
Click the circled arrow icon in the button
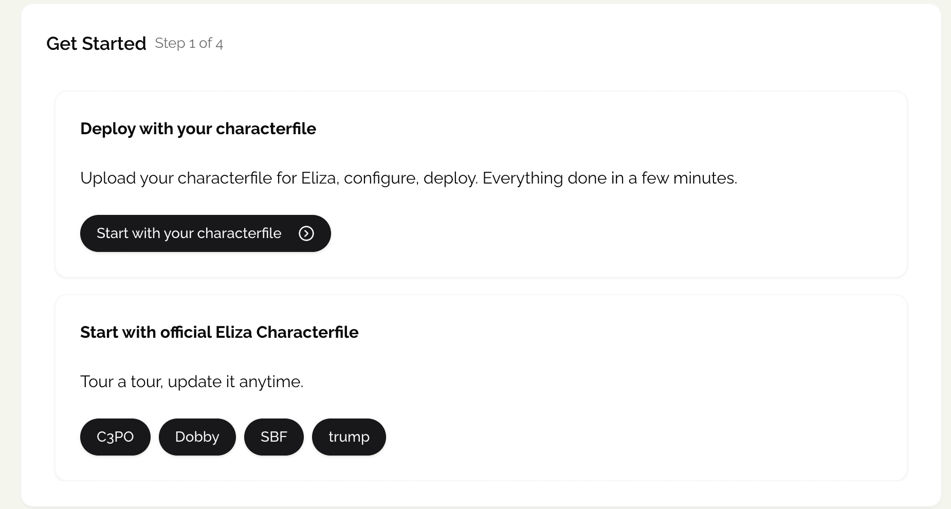pyautogui.click(x=306, y=233)
